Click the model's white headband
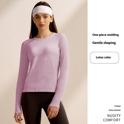Viewport: 124px width, 124px height. click(43, 11)
